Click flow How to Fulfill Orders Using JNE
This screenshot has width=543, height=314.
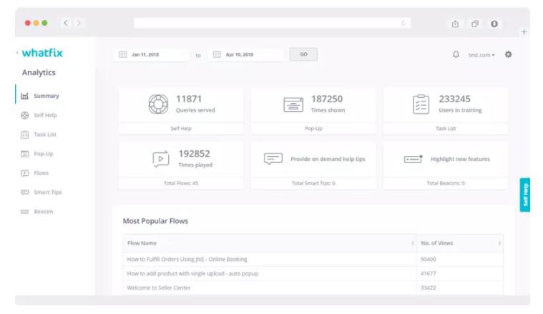[187, 260]
